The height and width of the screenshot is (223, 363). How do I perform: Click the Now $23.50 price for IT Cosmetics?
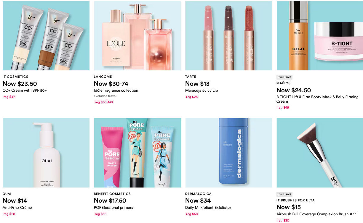[20, 84]
